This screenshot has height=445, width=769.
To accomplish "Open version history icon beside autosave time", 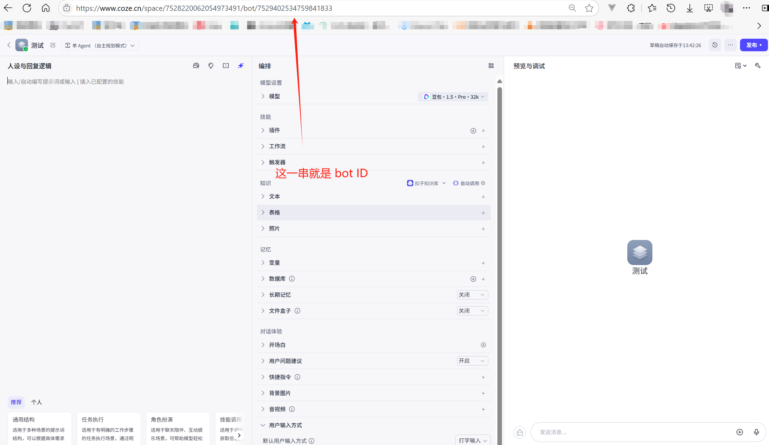I will pyautogui.click(x=715, y=45).
